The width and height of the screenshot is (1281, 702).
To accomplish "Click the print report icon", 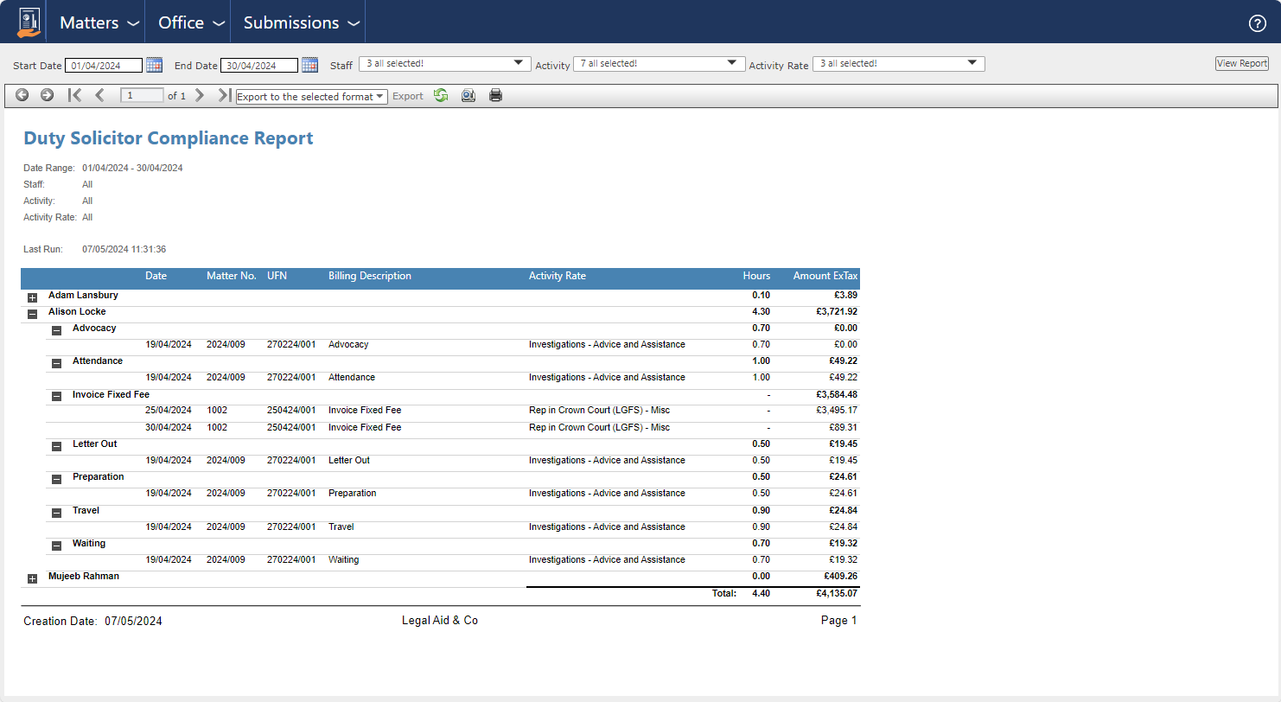I will [495, 96].
